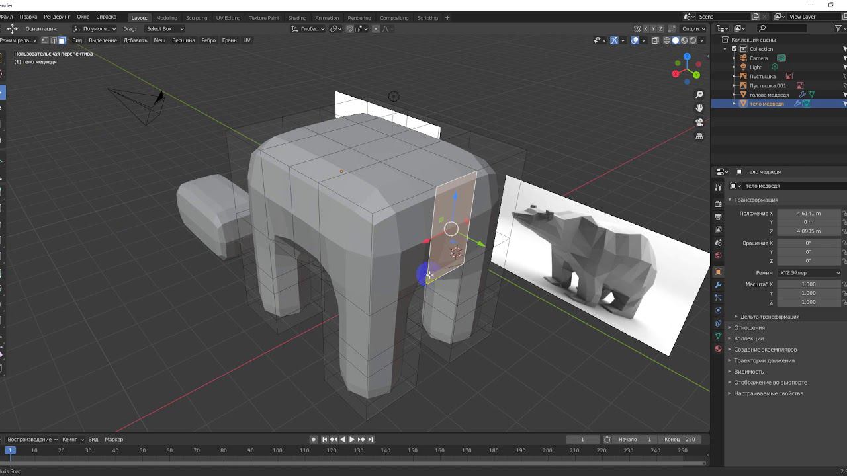Click the pan hand icon in viewport
Image resolution: width=847 pixels, height=476 pixels.
[699, 108]
